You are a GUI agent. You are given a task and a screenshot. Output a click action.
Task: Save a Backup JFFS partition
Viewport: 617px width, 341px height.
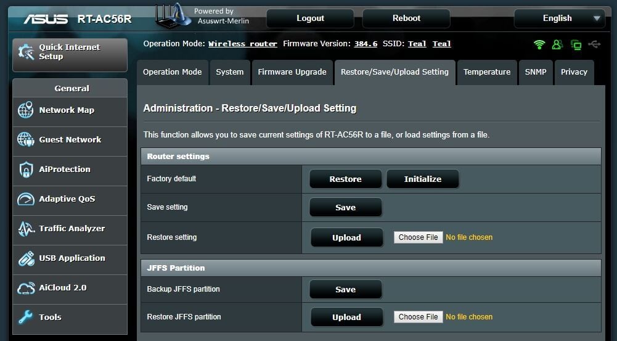pyautogui.click(x=346, y=289)
